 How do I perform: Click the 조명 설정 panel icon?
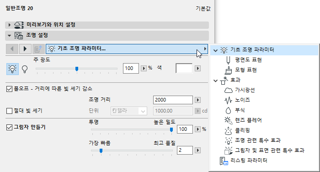point(18,36)
